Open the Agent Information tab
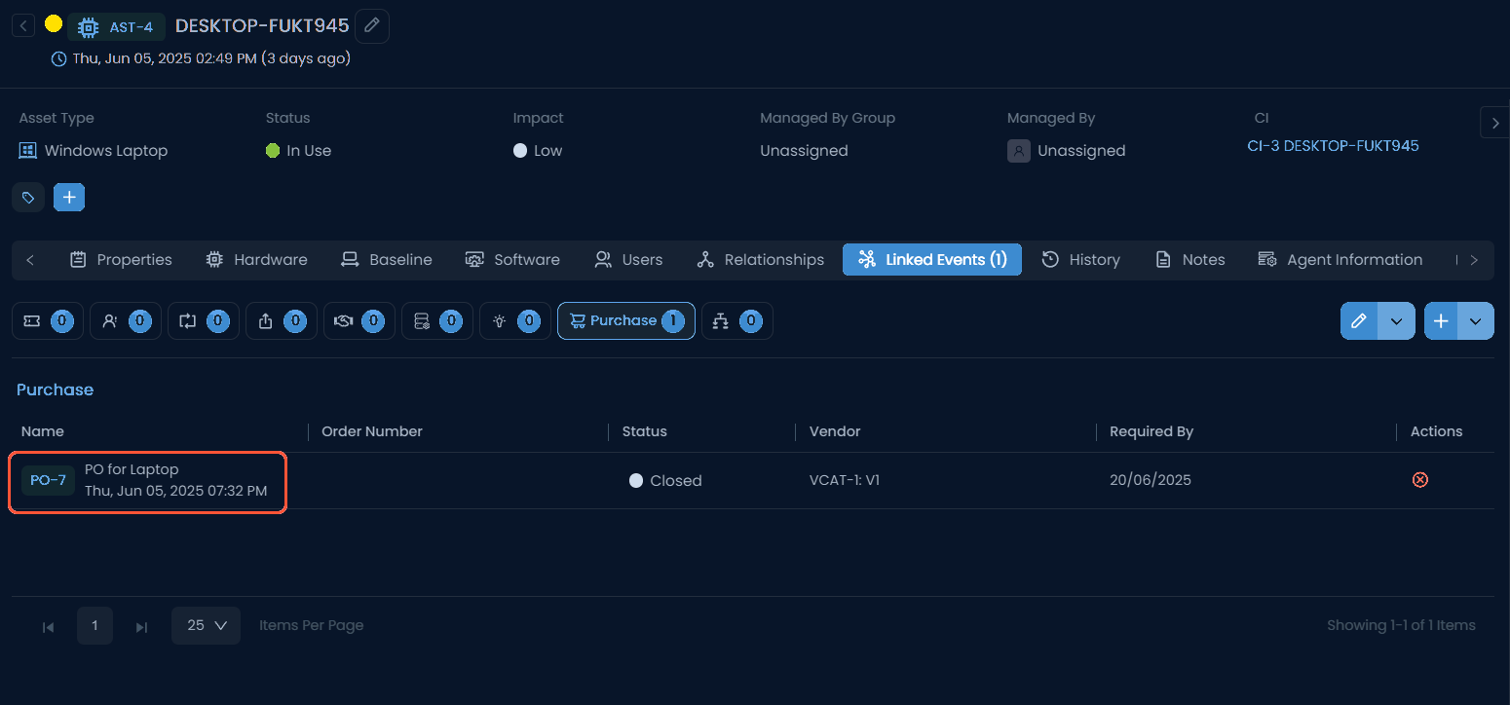Image resolution: width=1510 pixels, height=705 pixels. point(1340,260)
